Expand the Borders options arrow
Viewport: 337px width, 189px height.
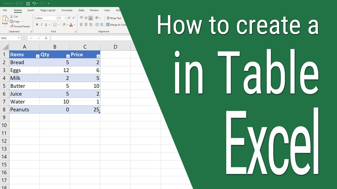tap(58, 25)
